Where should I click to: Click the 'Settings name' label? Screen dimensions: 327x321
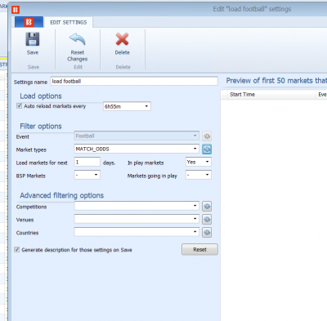(x=30, y=82)
